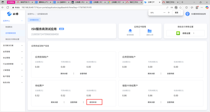Screen dimensions: 210x112
Task: Expand the 账户管理 sidebar menu
Action: [x=13, y=76]
